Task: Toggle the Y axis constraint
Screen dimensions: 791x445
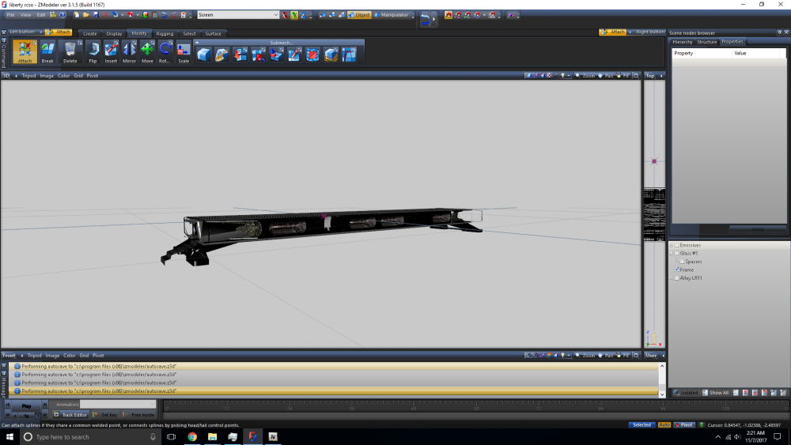Action: click(x=294, y=15)
